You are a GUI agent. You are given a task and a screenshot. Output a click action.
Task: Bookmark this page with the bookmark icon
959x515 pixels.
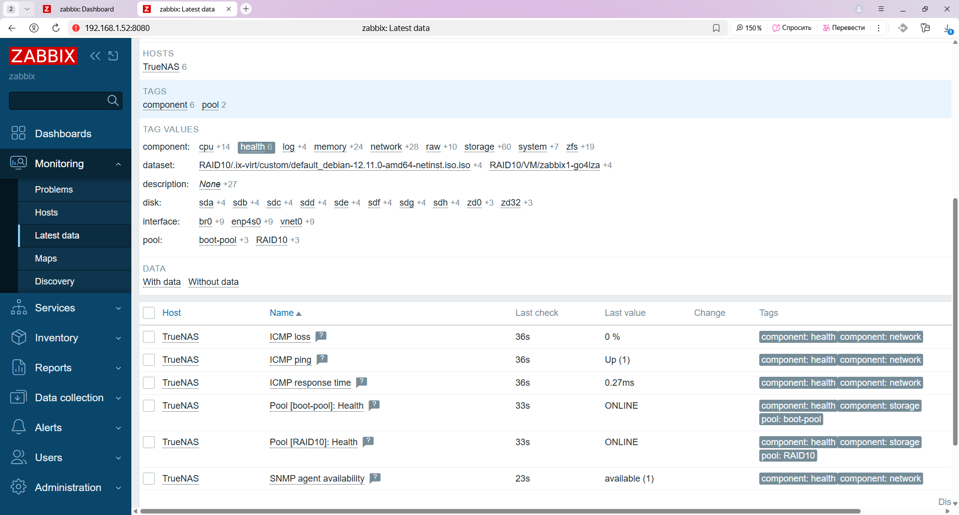[x=716, y=28]
